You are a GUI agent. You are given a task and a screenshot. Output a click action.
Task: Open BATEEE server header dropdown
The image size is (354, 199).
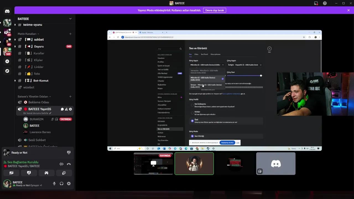coord(45,19)
